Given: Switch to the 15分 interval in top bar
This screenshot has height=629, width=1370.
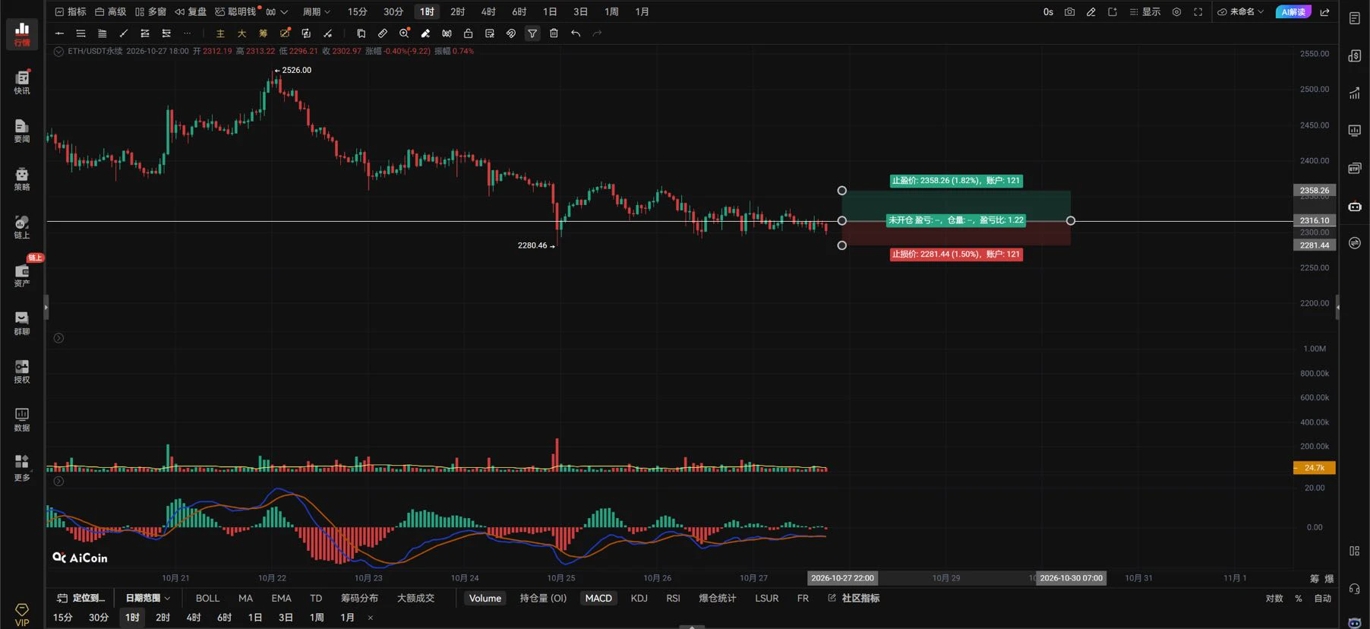Looking at the screenshot, I should (x=357, y=12).
